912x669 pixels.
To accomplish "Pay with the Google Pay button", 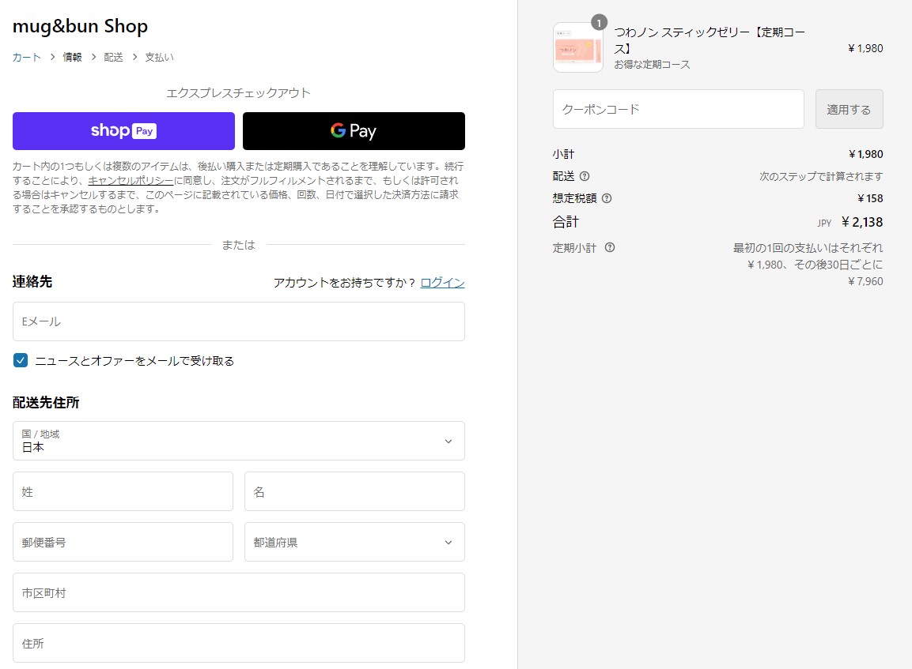I will [354, 131].
